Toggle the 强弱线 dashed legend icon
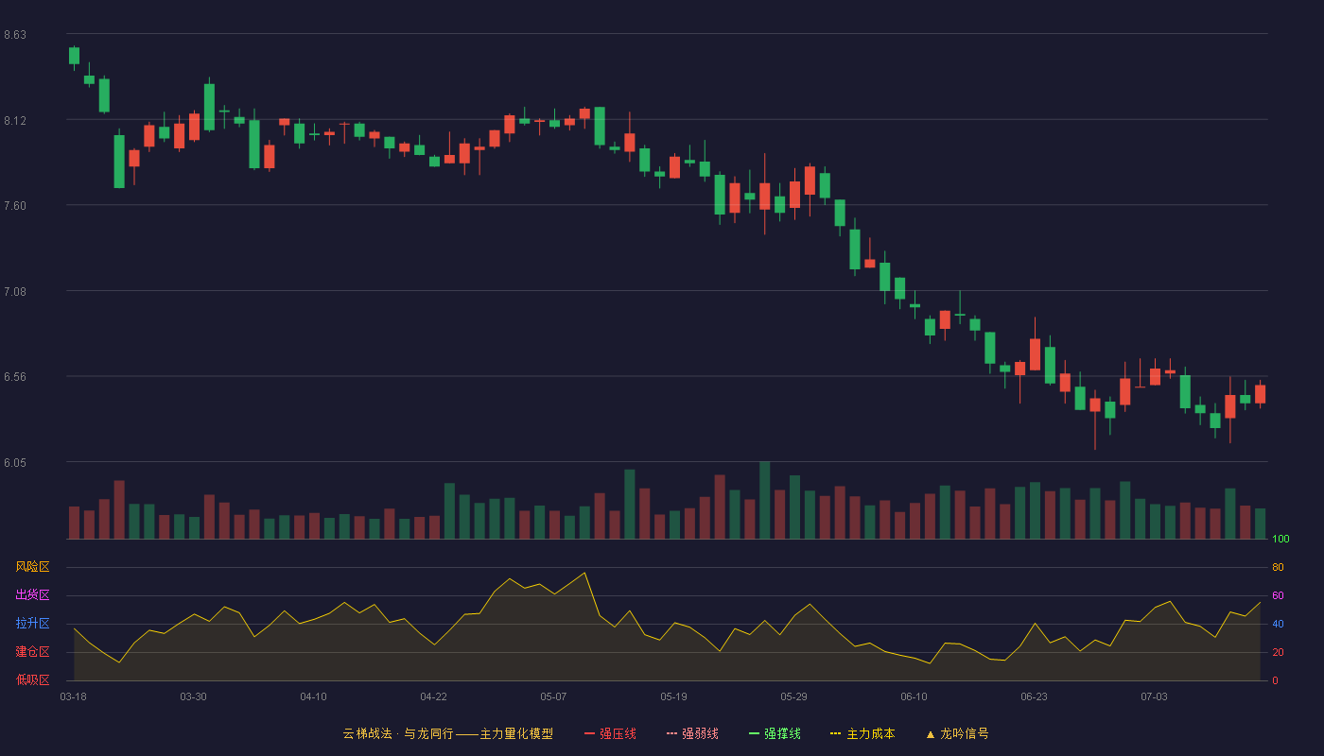 [x=671, y=733]
